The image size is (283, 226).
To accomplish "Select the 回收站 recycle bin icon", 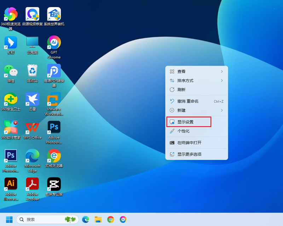I will (x=33, y=71).
